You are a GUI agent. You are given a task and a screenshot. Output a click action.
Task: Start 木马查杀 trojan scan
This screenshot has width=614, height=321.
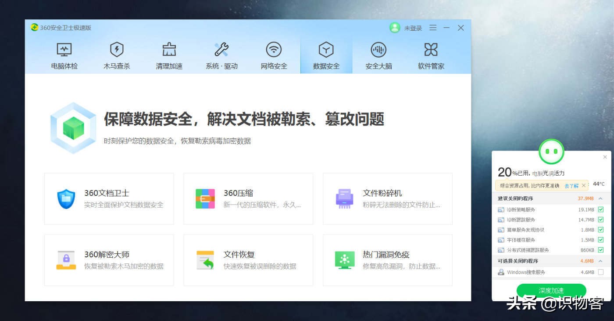pyautogui.click(x=116, y=55)
